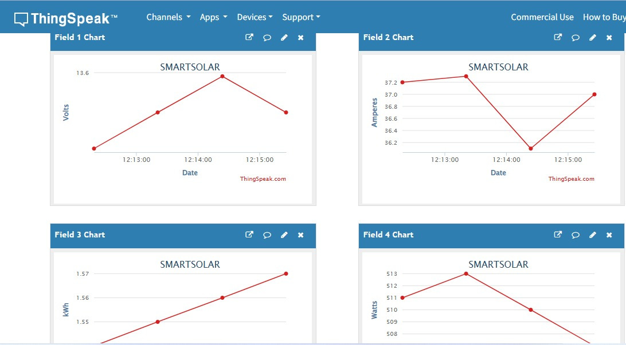Remove the Field 2 Chart widget

(x=609, y=38)
